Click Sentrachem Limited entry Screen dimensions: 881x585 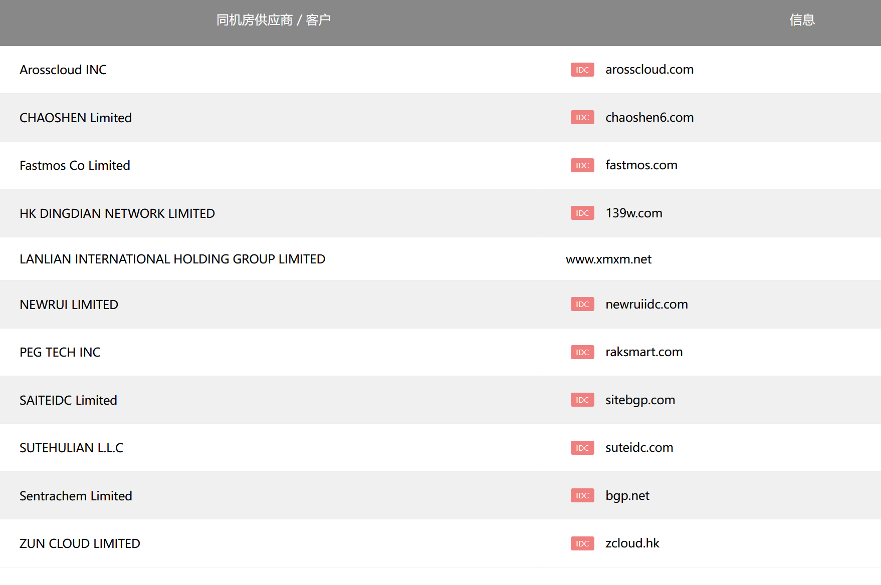(x=76, y=496)
